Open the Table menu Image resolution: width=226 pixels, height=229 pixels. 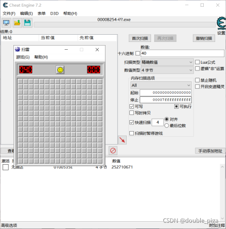[x=41, y=13]
